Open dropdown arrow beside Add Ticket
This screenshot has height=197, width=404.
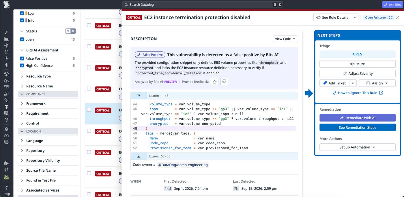click(x=353, y=83)
